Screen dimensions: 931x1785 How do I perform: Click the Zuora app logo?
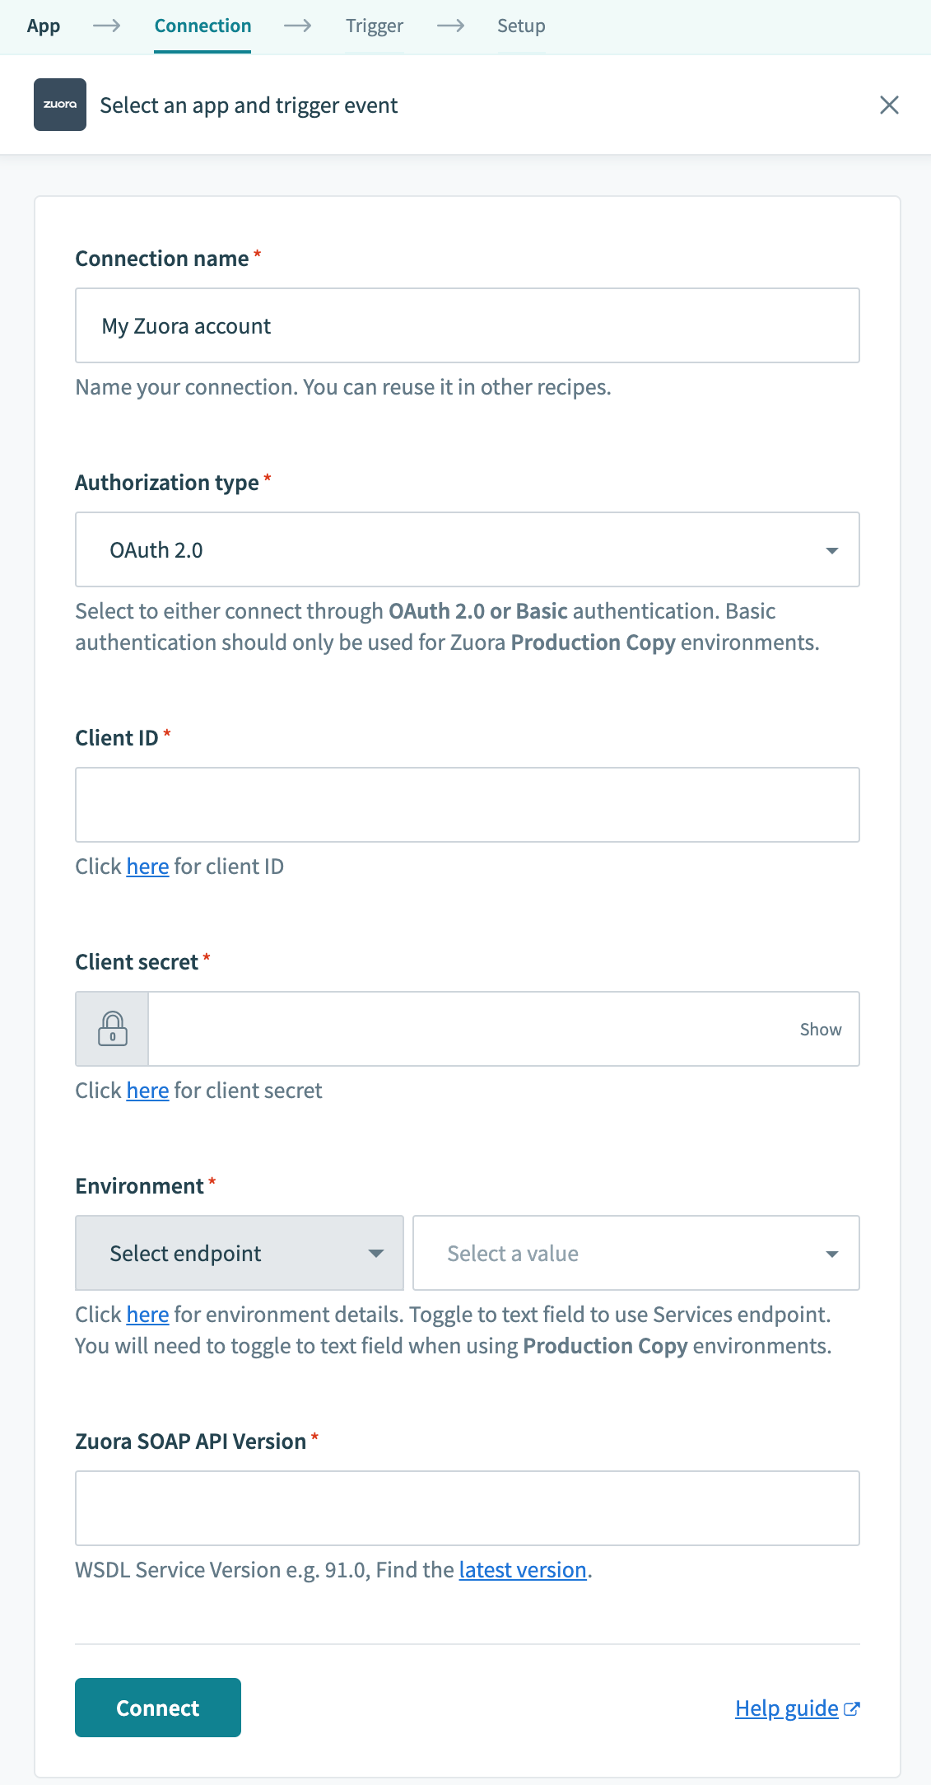(59, 105)
